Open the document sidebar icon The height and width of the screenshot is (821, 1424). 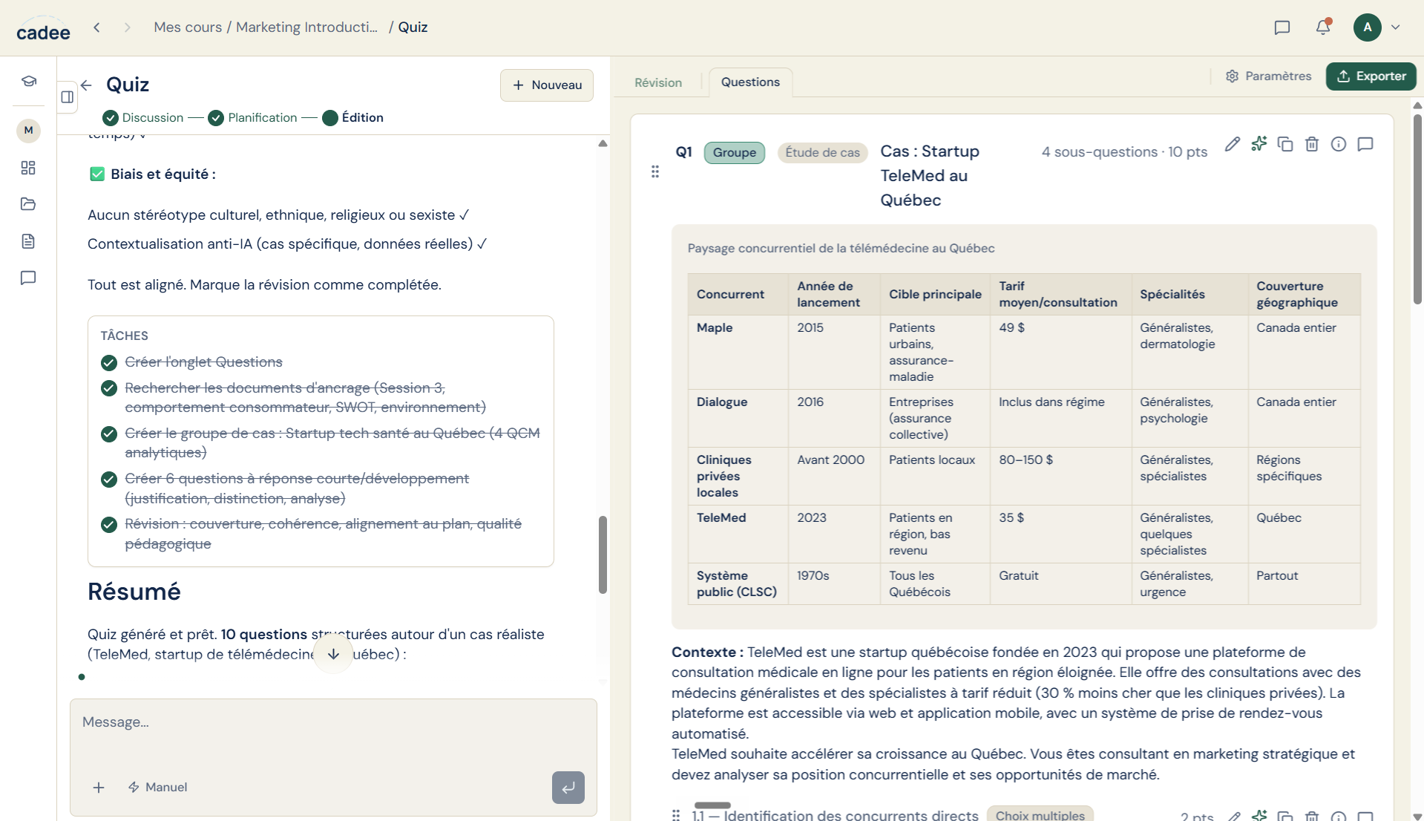[x=28, y=241]
